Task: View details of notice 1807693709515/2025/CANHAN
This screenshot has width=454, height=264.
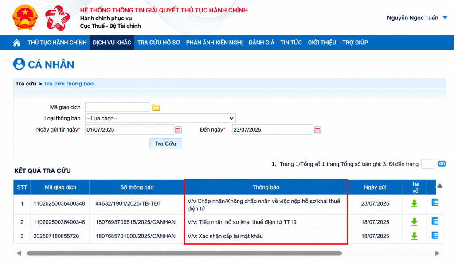Action: (435, 221)
